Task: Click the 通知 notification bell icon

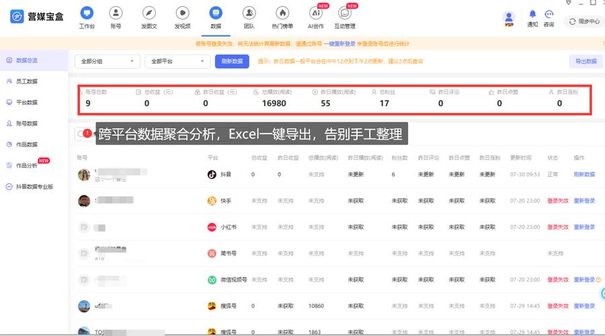Action: click(x=532, y=14)
